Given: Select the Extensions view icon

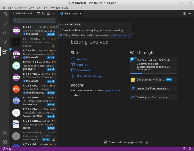Looking at the screenshot, I should pos(5,51).
